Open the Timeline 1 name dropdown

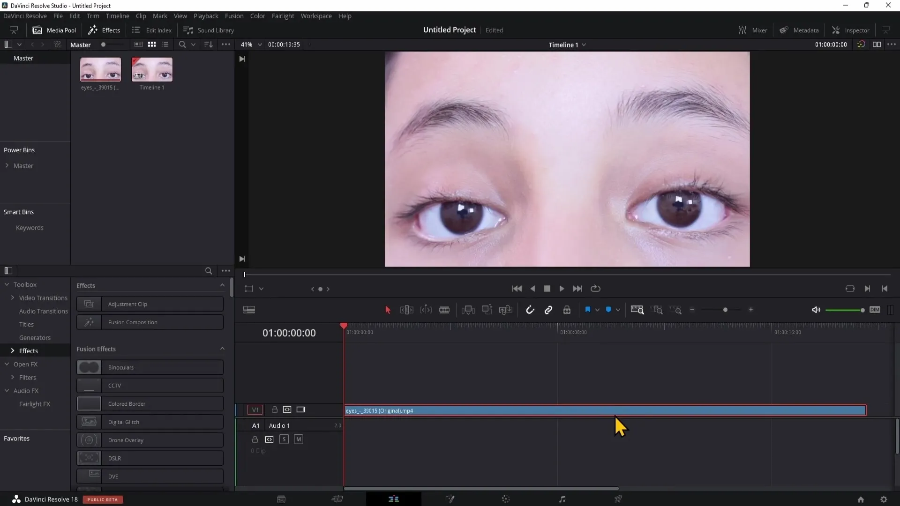tap(567, 45)
